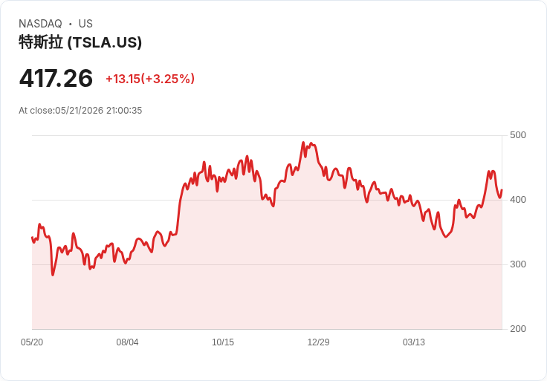The height and width of the screenshot is (381, 547).
Task: Click the TSLA.US stock title
Action: [80, 42]
